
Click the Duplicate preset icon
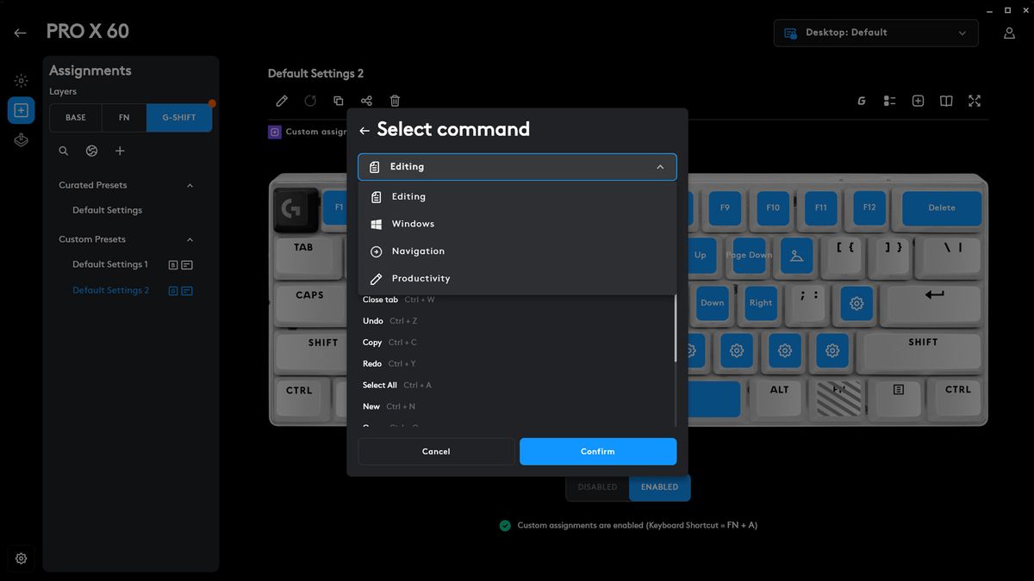click(x=338, y=101)
